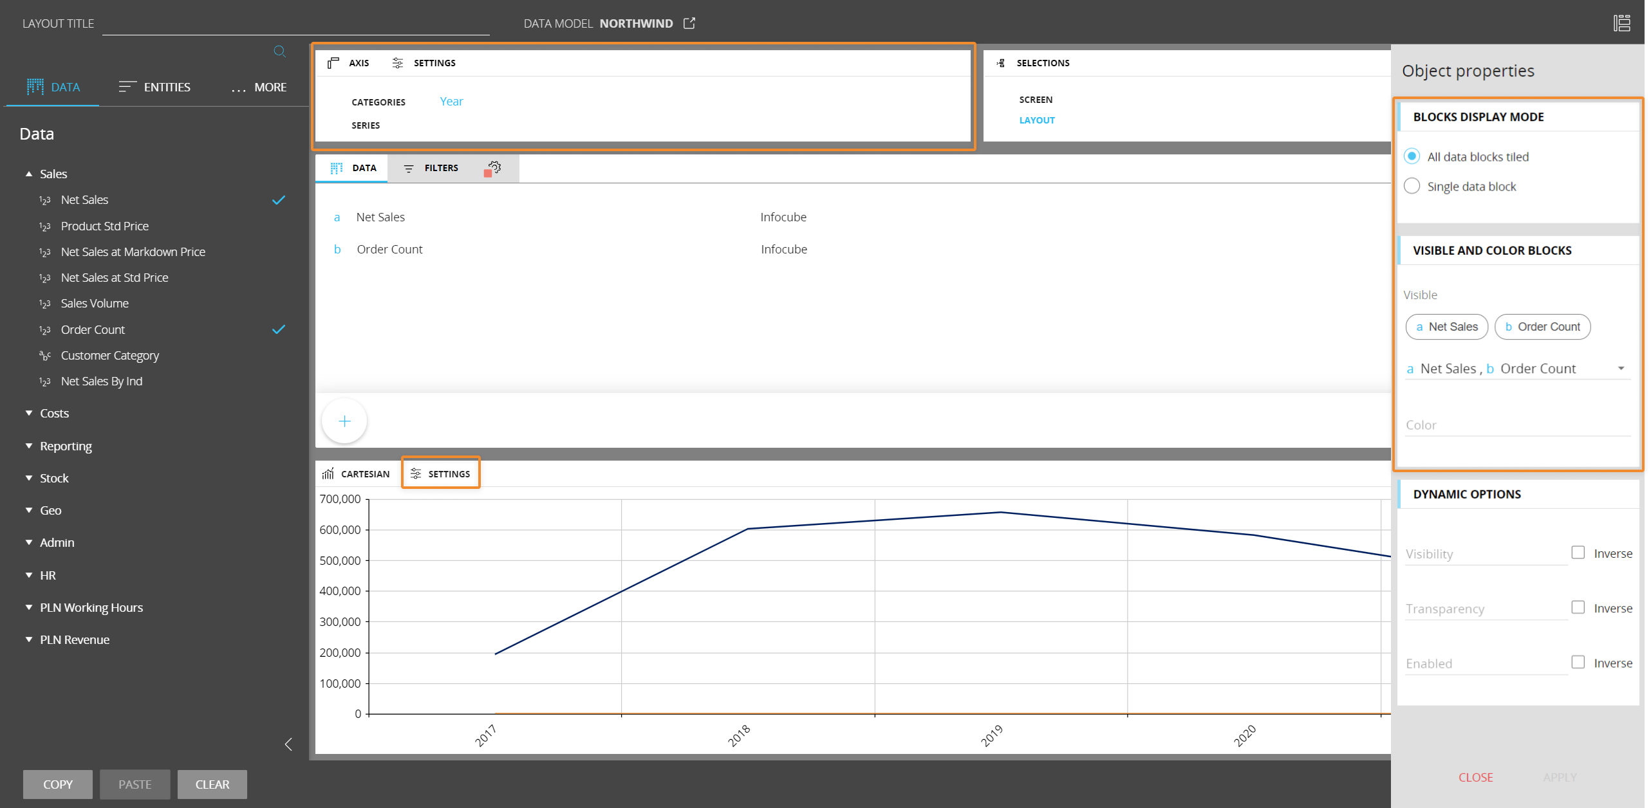Switch to the Entities tab

coord(154,87)
